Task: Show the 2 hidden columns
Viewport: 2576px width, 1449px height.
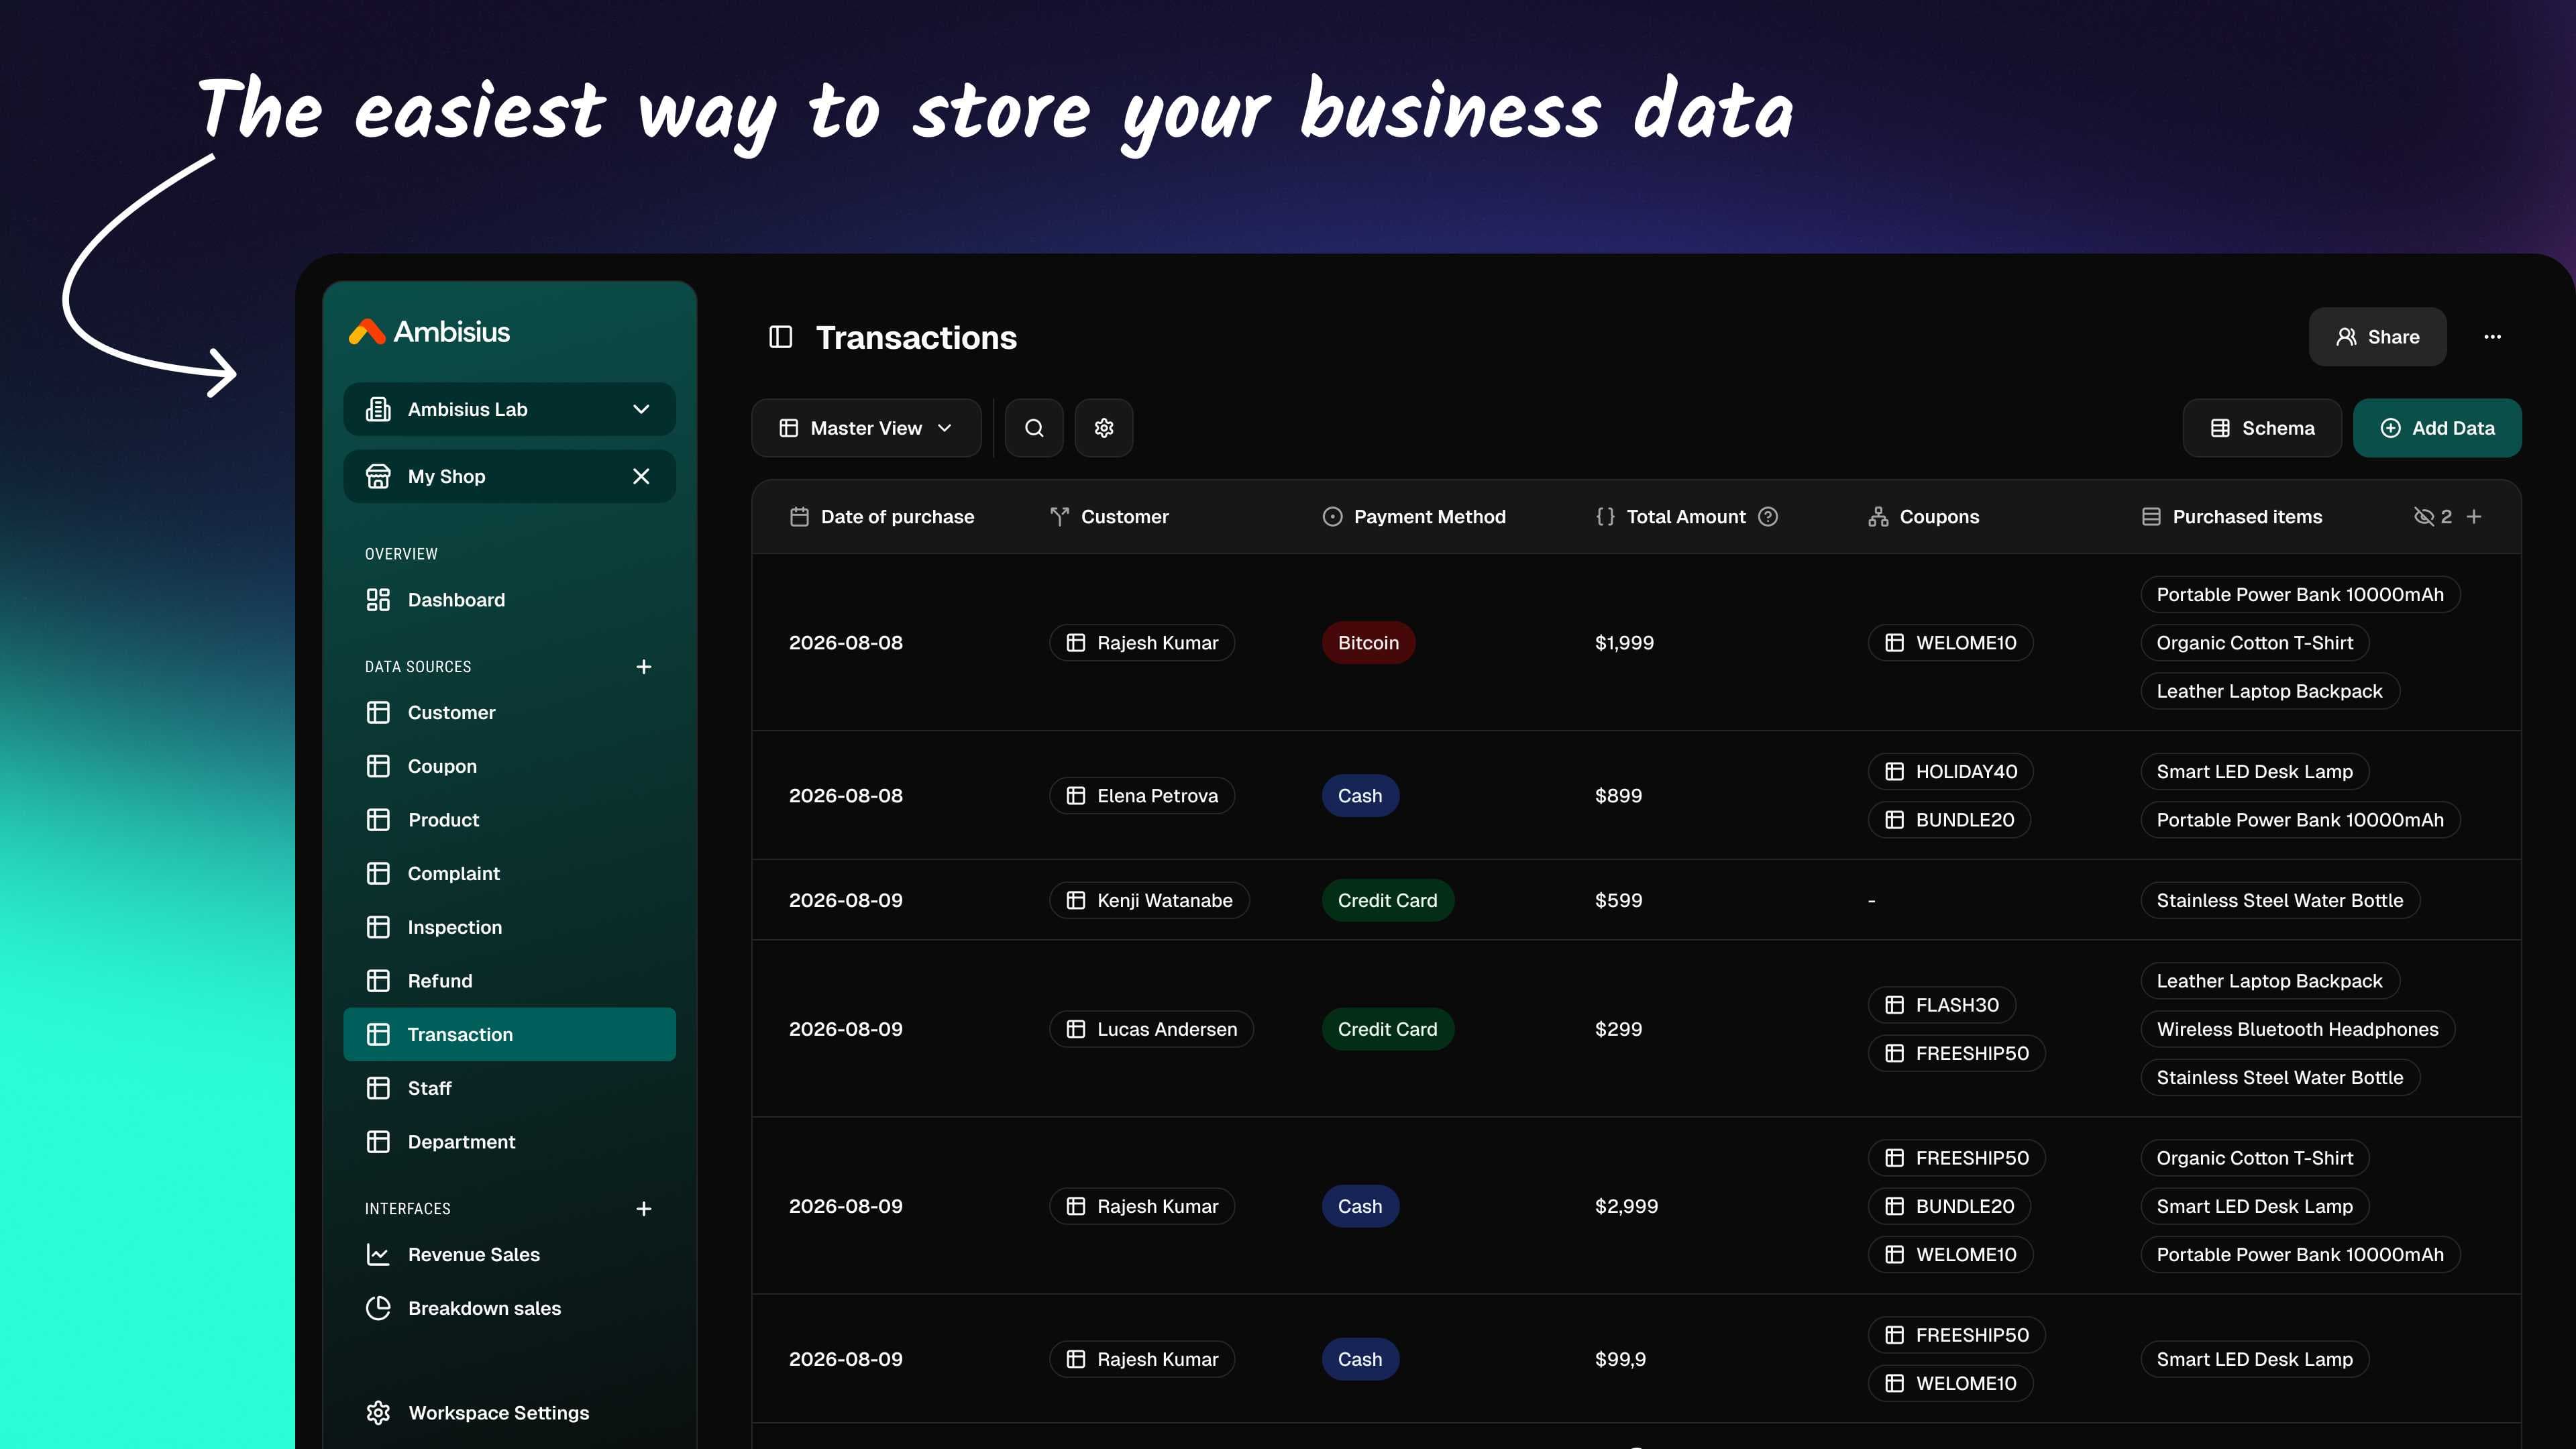Action: pos(2432,517)
